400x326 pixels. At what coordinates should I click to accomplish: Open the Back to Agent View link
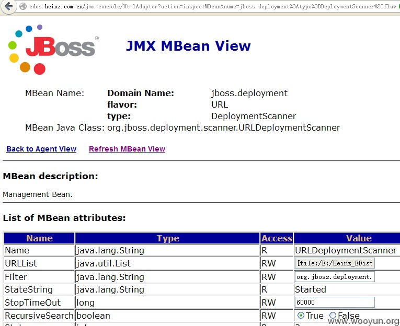41,149
